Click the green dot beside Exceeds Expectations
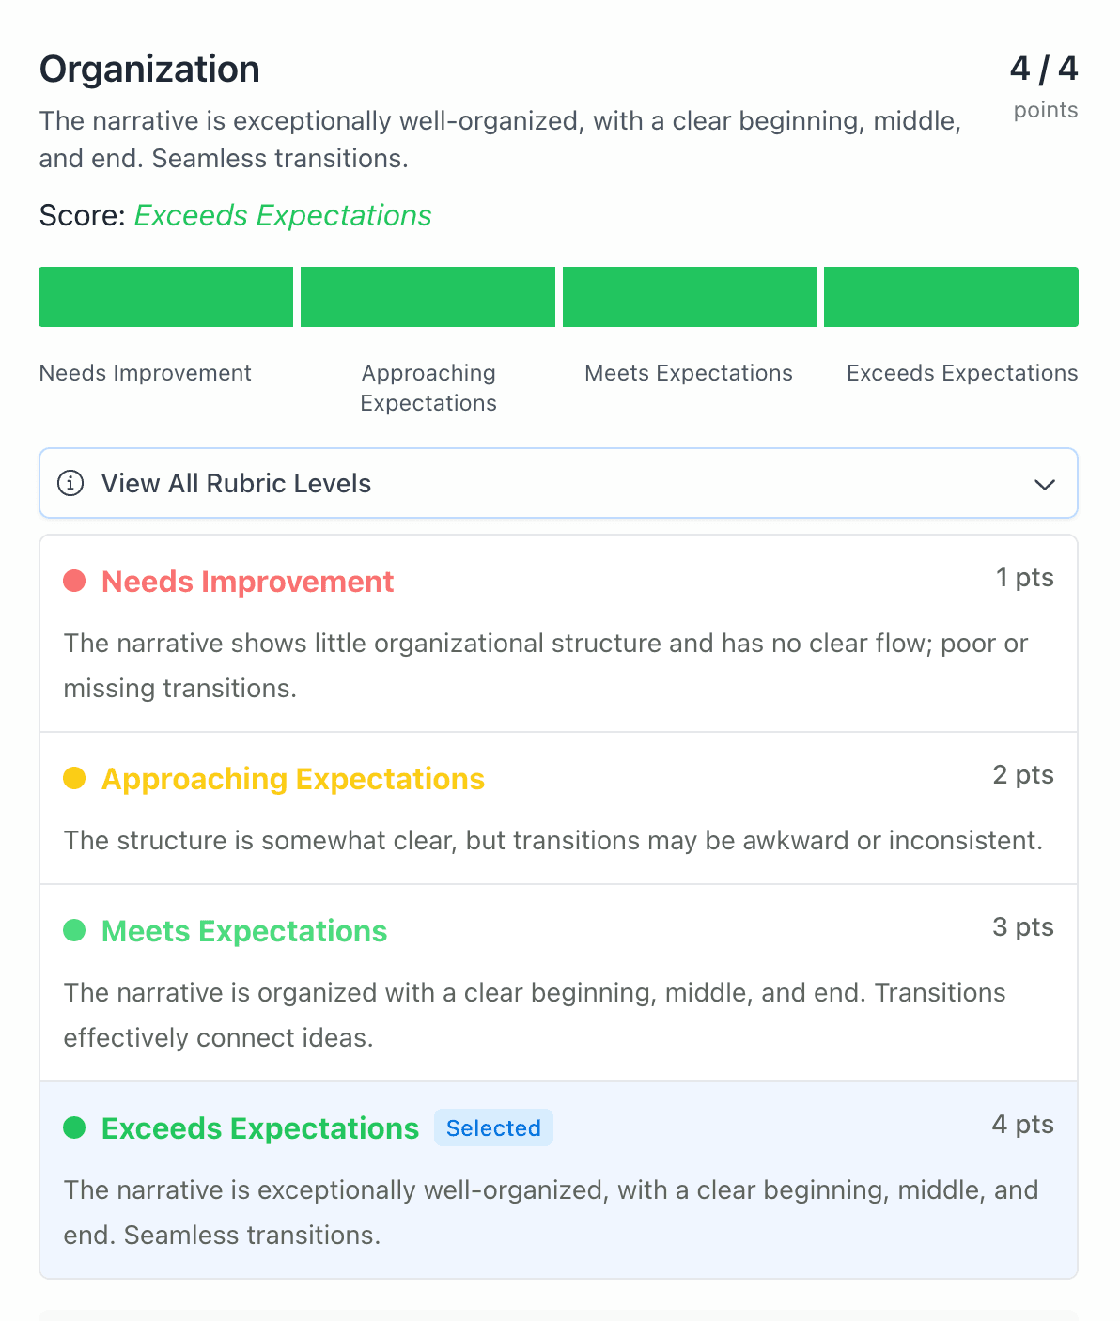The width and height of the screenshot is (1120, 1321). click(x=74, y=1127)
